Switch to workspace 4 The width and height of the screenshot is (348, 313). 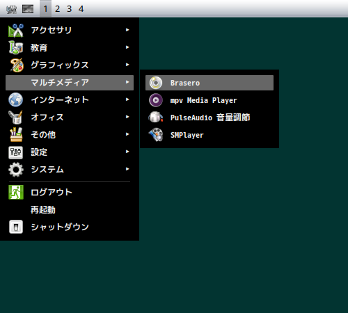[81, 9]
